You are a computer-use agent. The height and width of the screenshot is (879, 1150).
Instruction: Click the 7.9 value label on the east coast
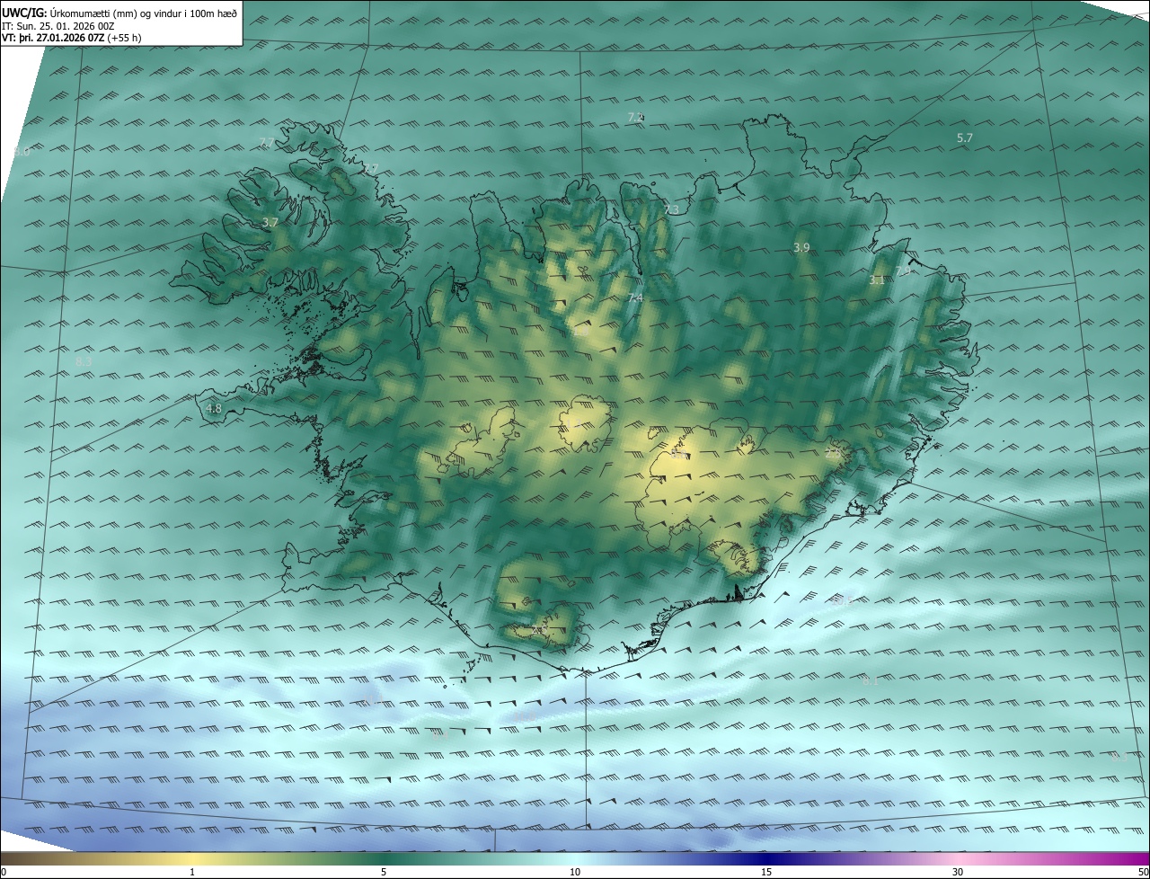click(903, 271)
